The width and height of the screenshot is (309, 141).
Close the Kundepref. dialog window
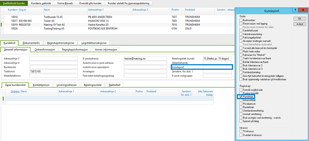[302, 10]
